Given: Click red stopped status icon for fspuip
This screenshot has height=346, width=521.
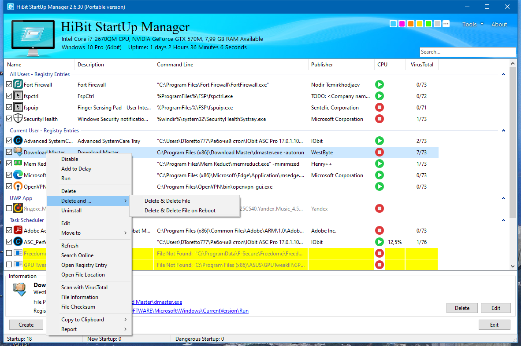Looking at the screenshot, I should tap(380, 107).
